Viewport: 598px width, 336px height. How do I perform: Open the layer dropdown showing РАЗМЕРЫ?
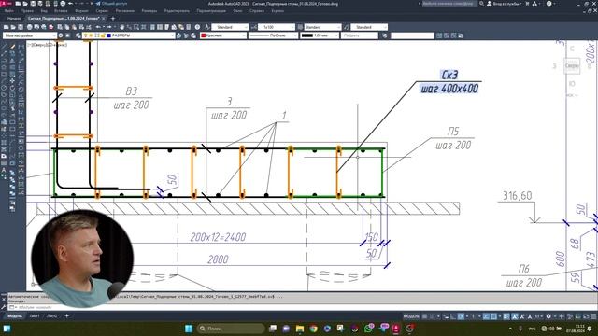[x=129, y=35]
